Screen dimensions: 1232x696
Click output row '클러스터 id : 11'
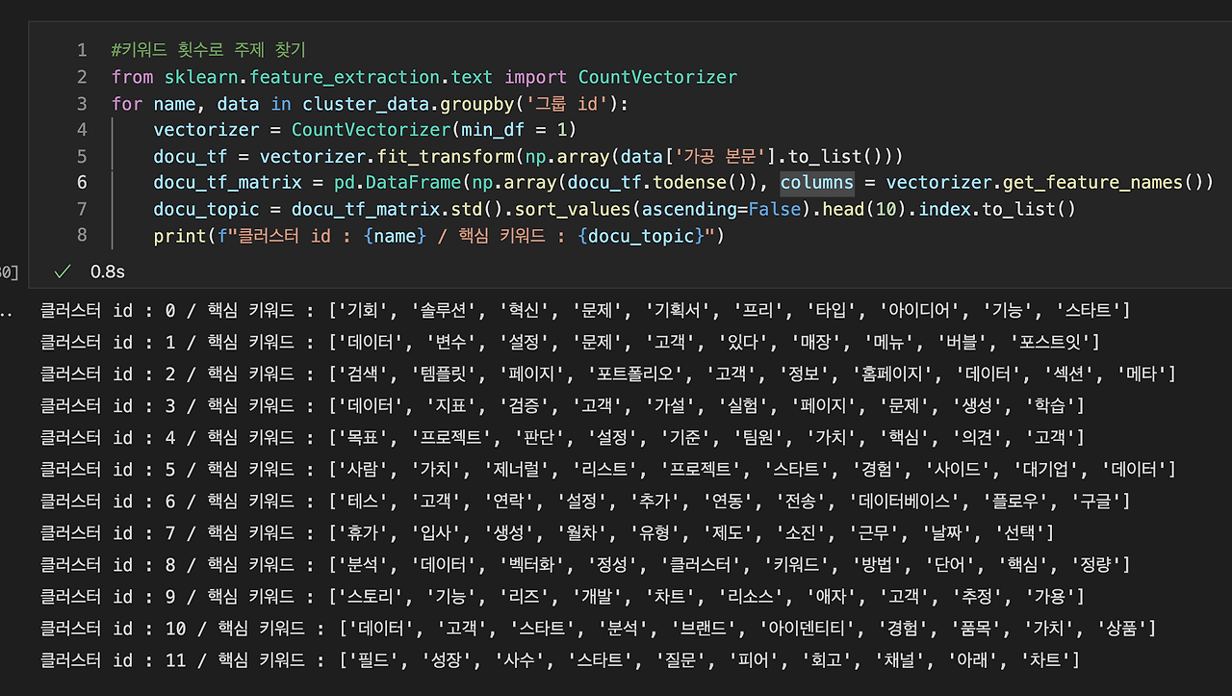[x=559, y=659]
